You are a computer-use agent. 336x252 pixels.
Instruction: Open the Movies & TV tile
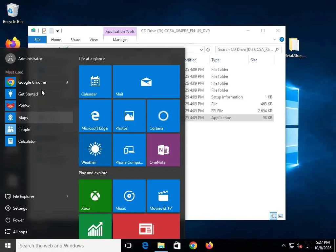pos(163,196)
